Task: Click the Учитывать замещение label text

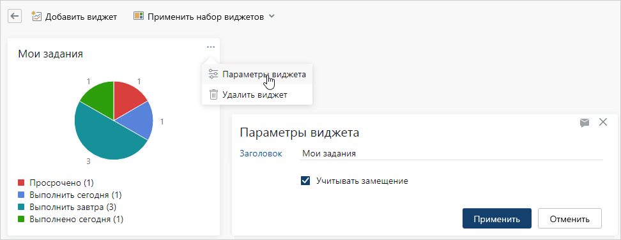Action: coord(362,181)
